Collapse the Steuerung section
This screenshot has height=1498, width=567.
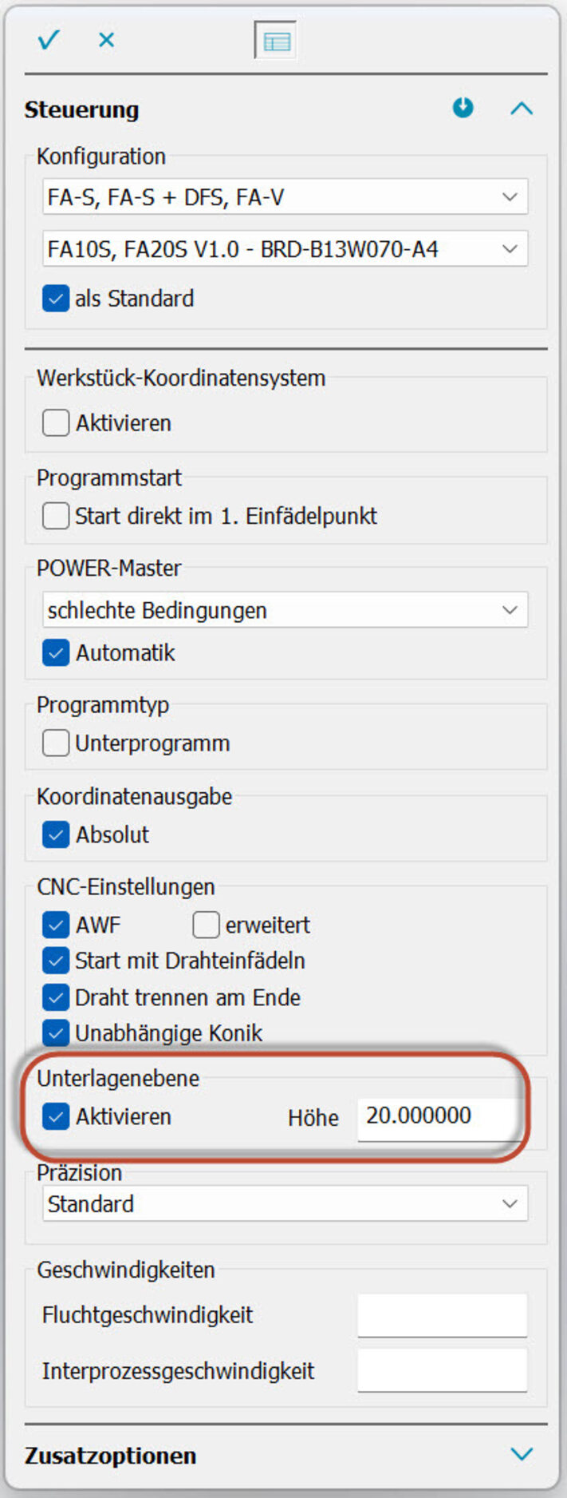point(521,109)
